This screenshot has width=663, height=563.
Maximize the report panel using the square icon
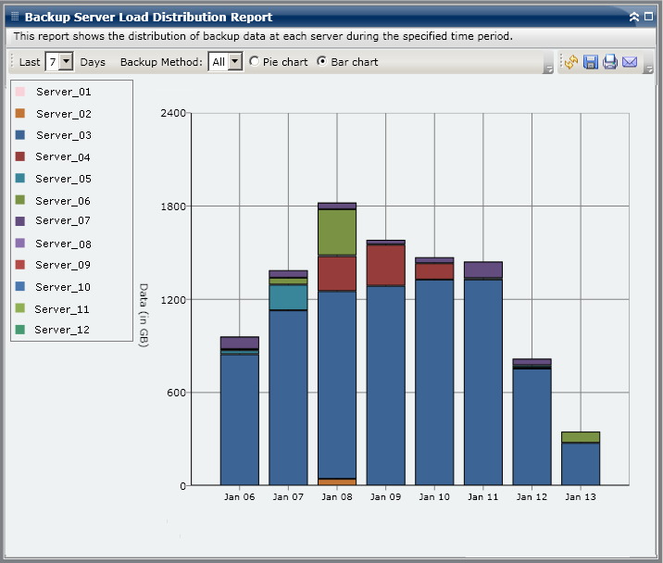[x=648, y=17]
